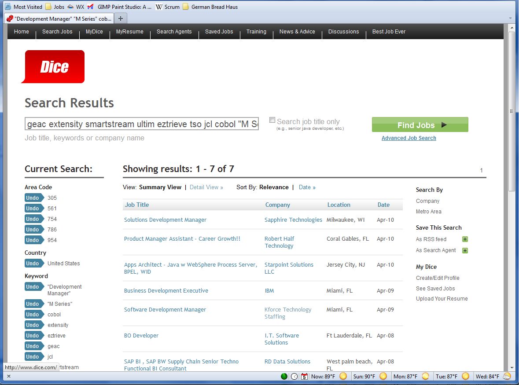Undo cobol keyword filter

point(34,315)
